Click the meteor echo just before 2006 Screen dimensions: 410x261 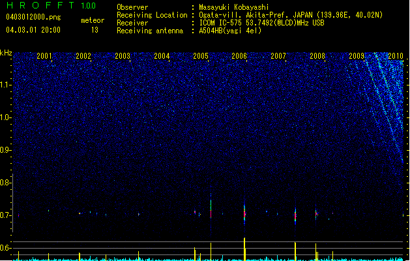(x=244, y=213)
